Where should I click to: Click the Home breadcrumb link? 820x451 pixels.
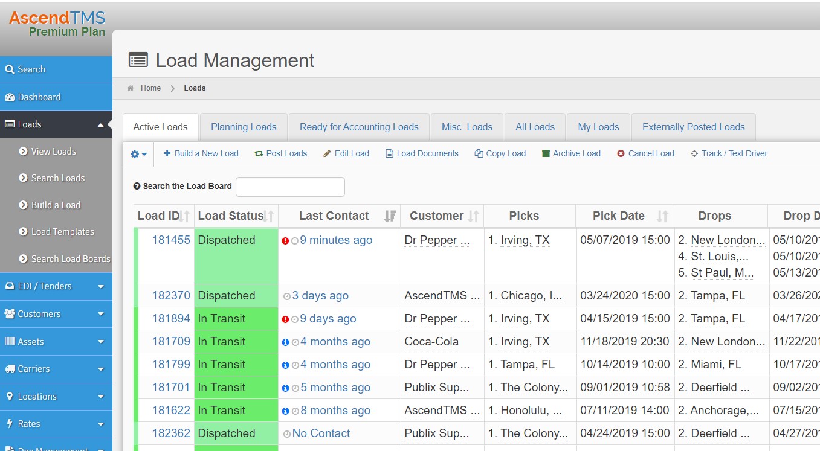(x=150, y=88)
